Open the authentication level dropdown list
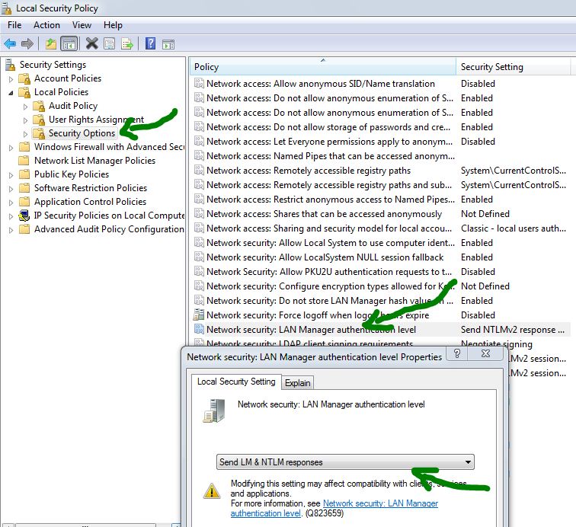The image size is (576, 527). click(x=467, y=462)
